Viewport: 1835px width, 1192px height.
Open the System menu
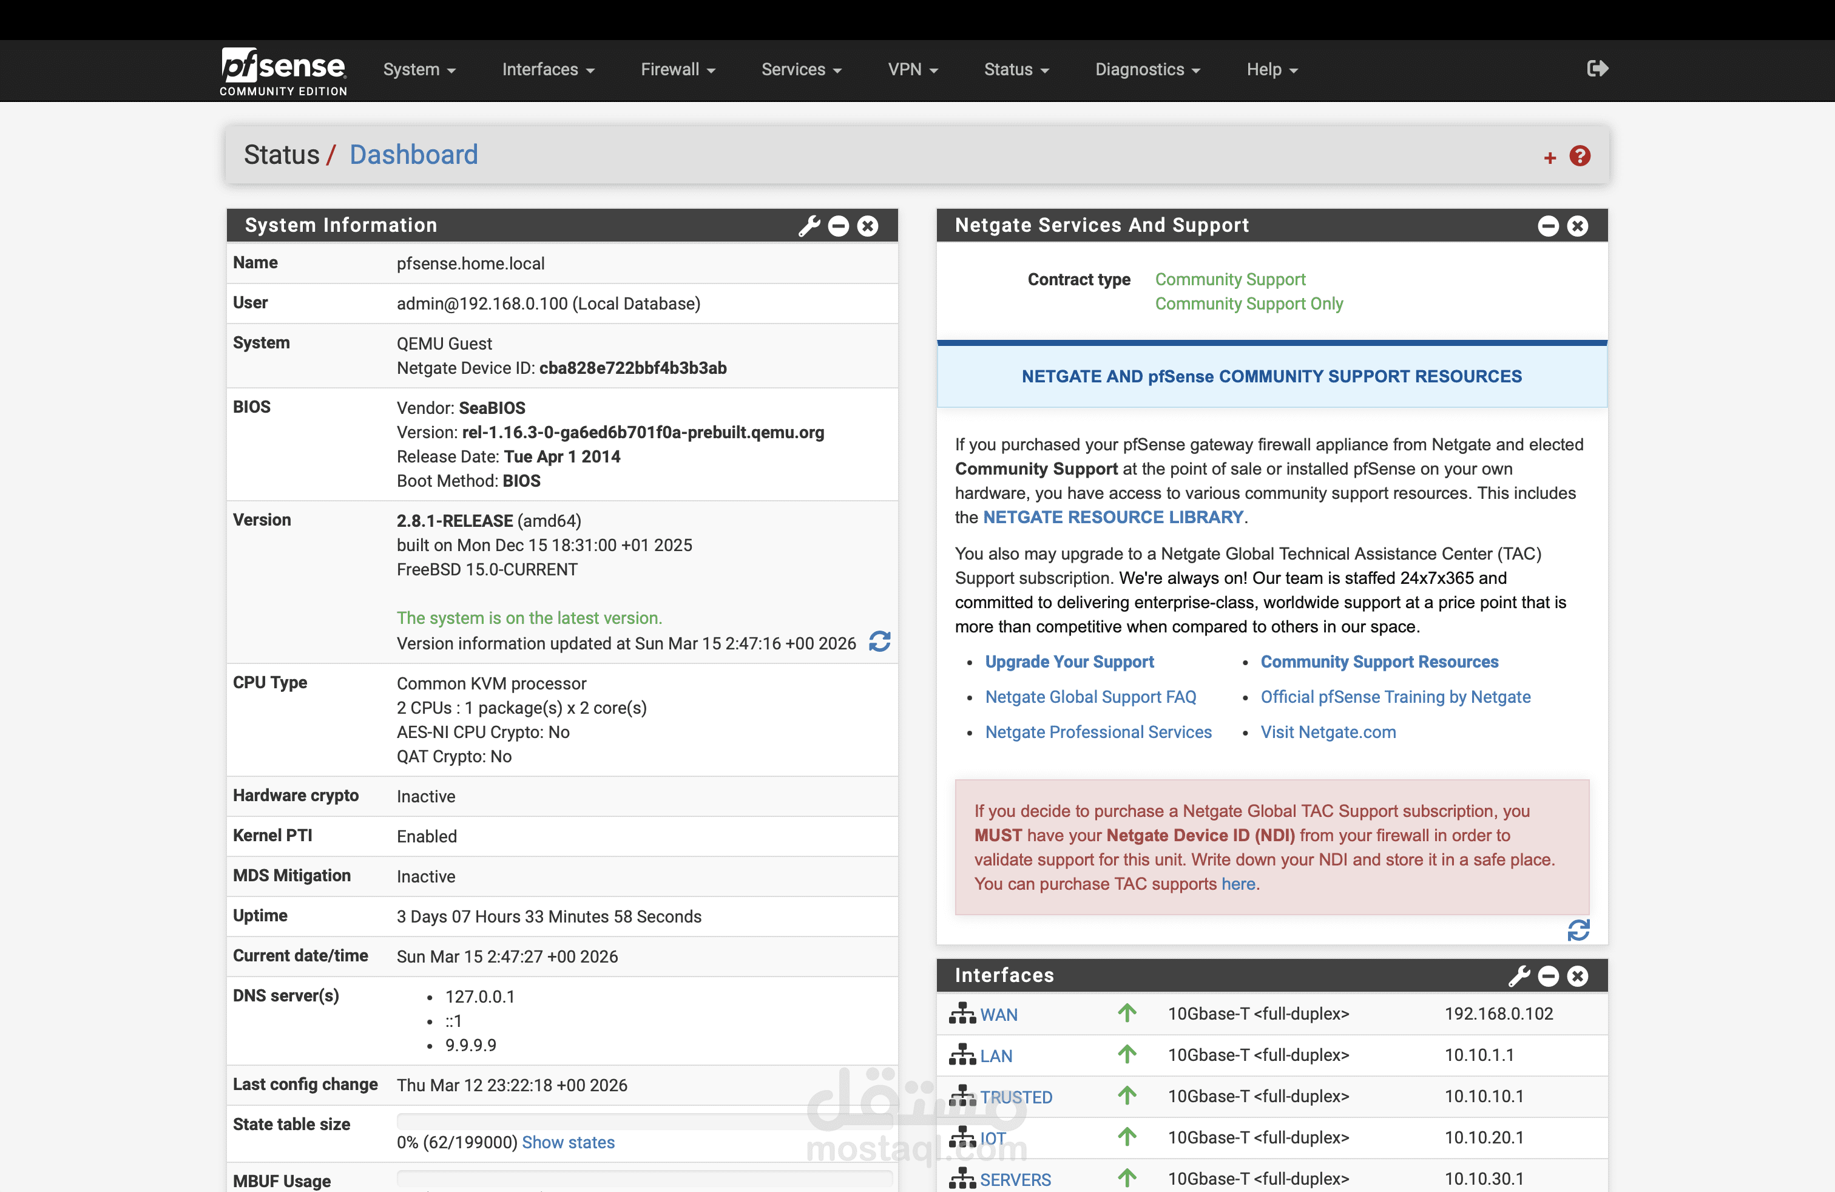click(x=419, y=69)
